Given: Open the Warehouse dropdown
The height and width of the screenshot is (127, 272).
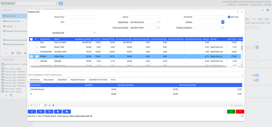Looking at the screenshot, I should (x=159, y=22).
